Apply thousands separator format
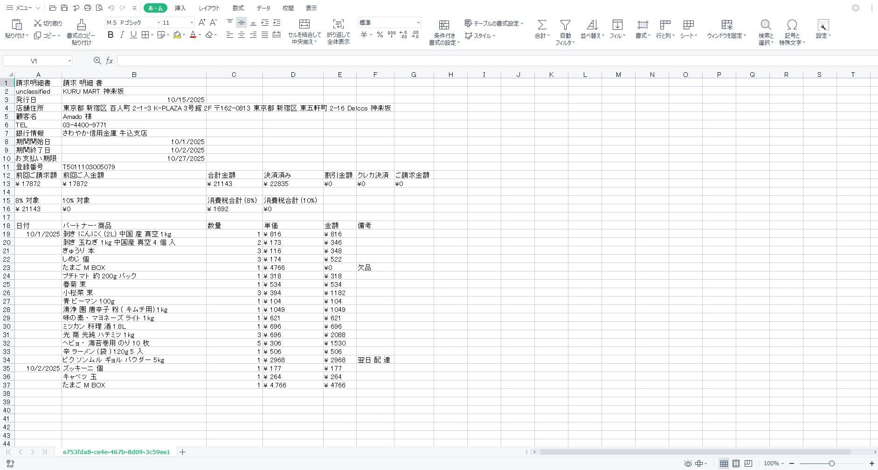The image size is (878, 470). pos(392,35)
